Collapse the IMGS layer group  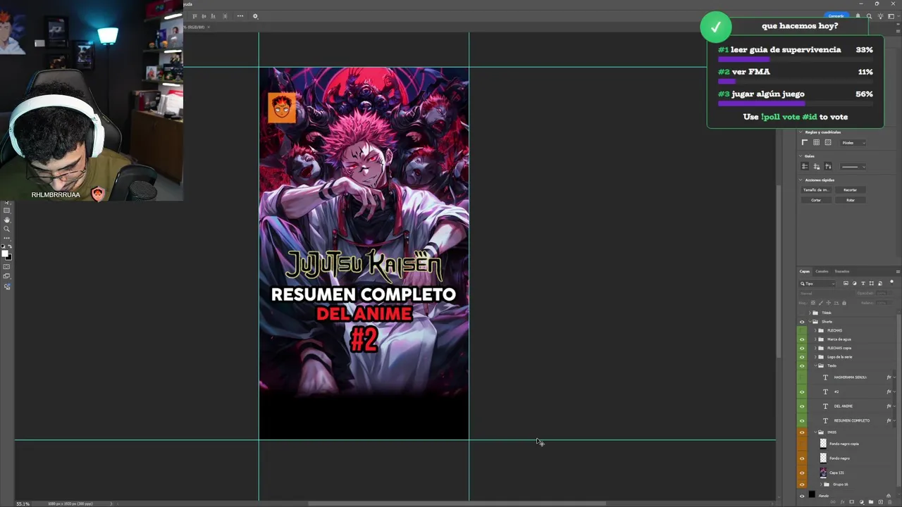tap(815, 432)
